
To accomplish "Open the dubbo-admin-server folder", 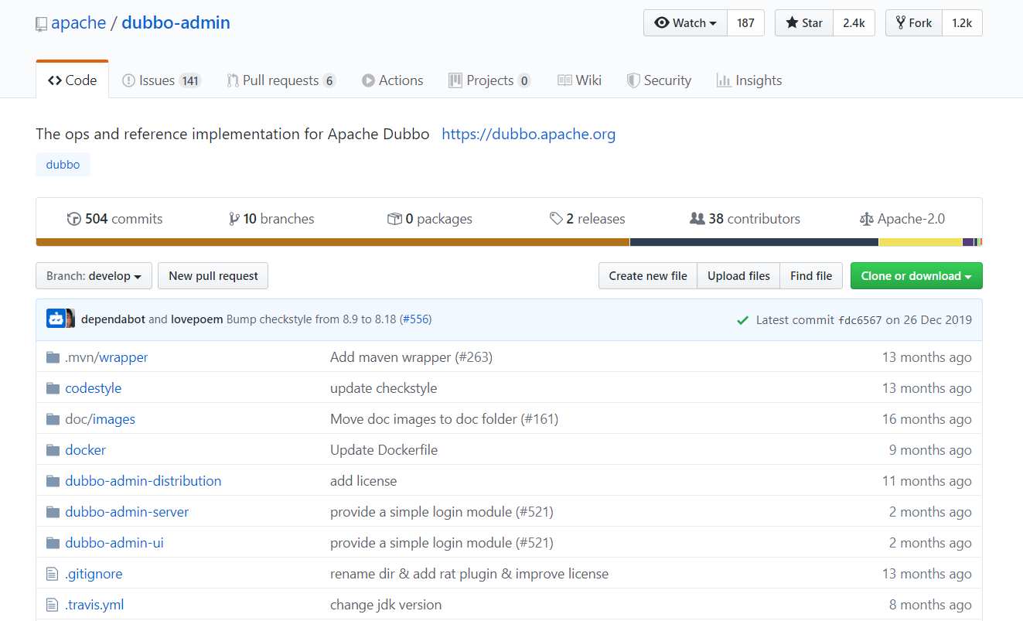I will point(127,512).
